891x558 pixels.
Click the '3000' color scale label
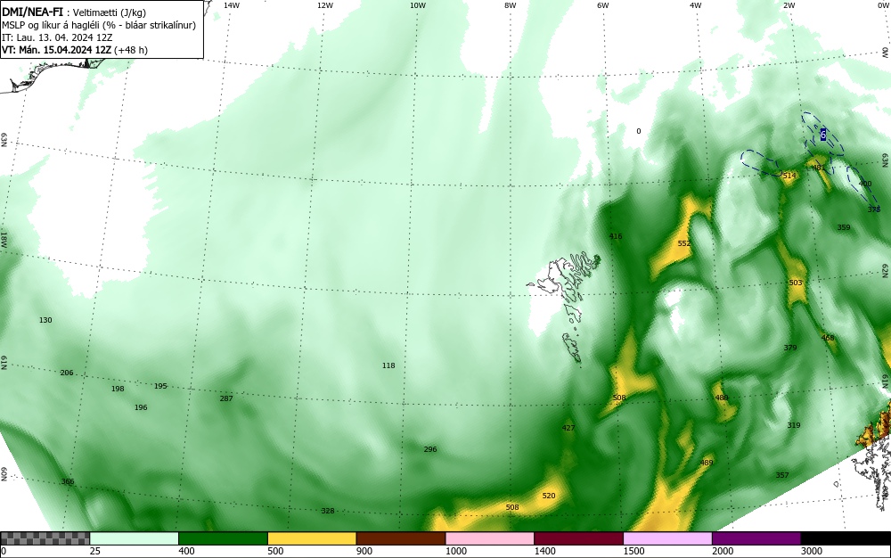pyautogui.click(x=812, y=551)
